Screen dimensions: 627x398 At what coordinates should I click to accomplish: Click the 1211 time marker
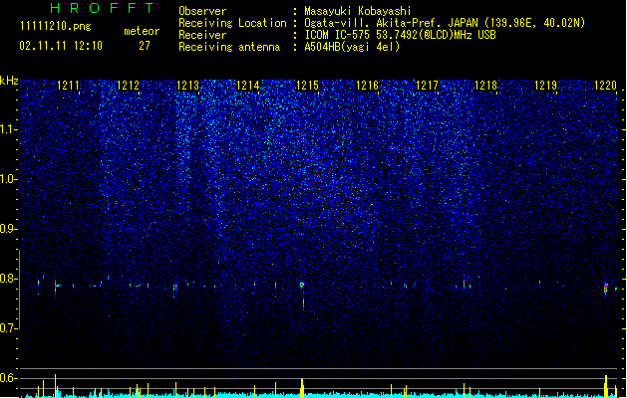pos(69,86)
